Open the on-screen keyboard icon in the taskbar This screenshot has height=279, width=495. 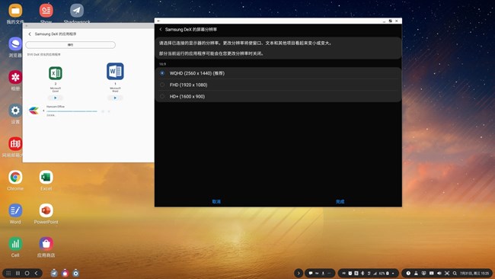point(432,274)
